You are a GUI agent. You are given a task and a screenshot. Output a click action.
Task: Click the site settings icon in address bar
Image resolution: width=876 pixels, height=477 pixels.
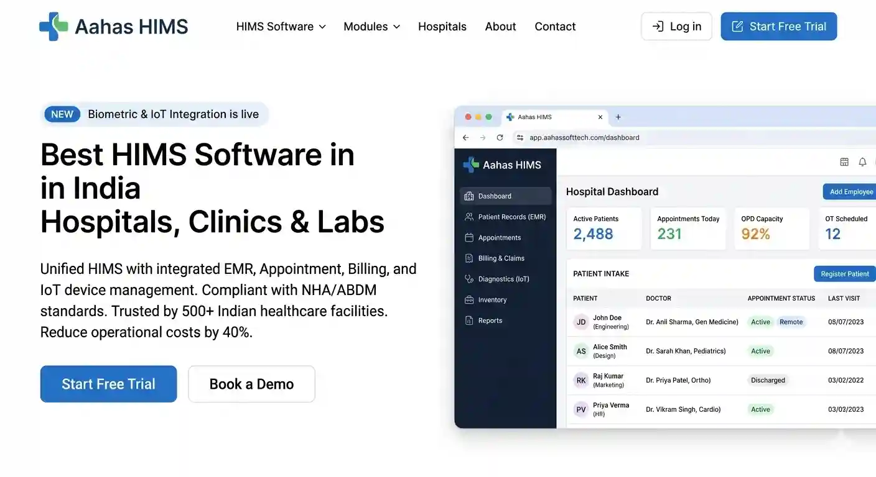click(520, 137)
